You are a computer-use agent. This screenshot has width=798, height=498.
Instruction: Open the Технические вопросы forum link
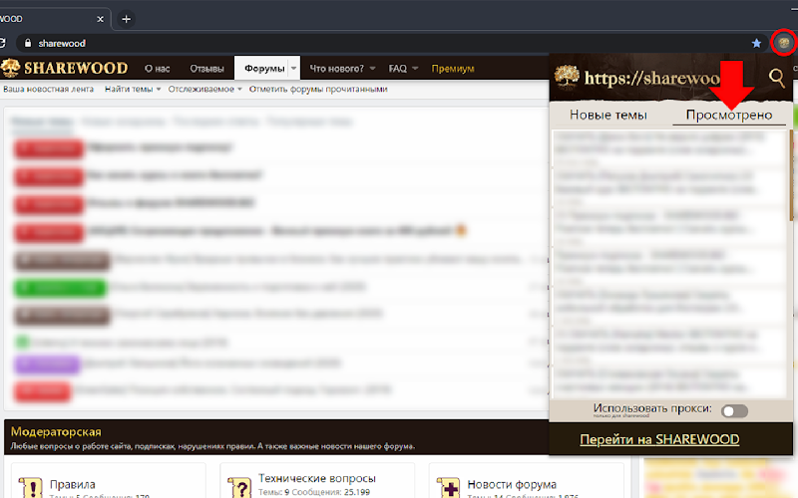pos(317,478)
